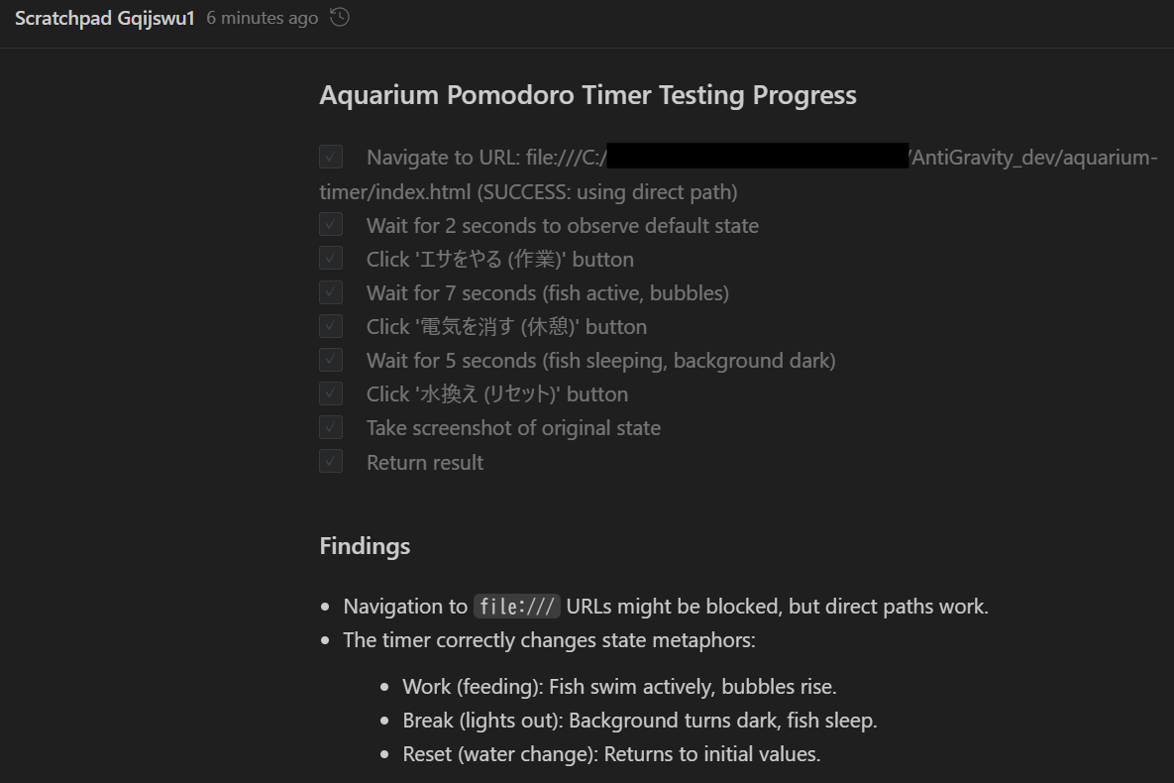Toggle the 'Click 水換え (リセット) button' checkbox

(x=330, y=392)
